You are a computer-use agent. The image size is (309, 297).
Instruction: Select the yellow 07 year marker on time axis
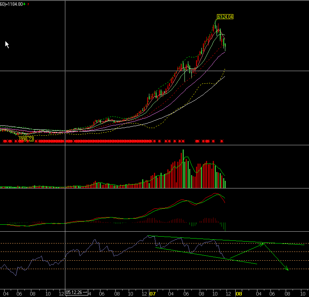pos(152,294)
